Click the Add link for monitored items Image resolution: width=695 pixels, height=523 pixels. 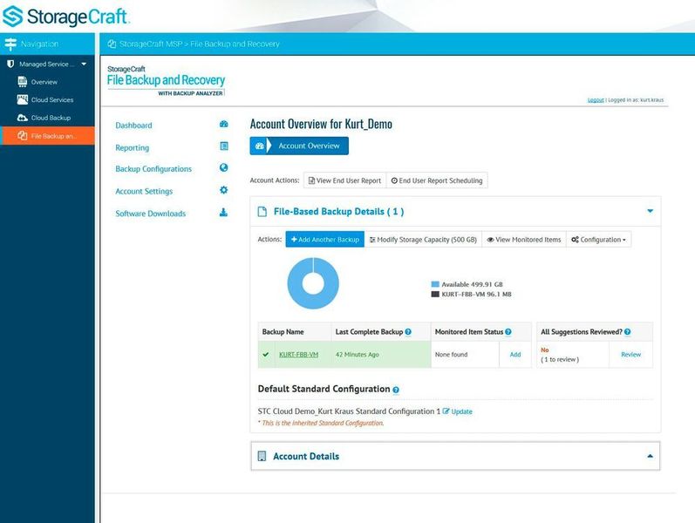515,355
